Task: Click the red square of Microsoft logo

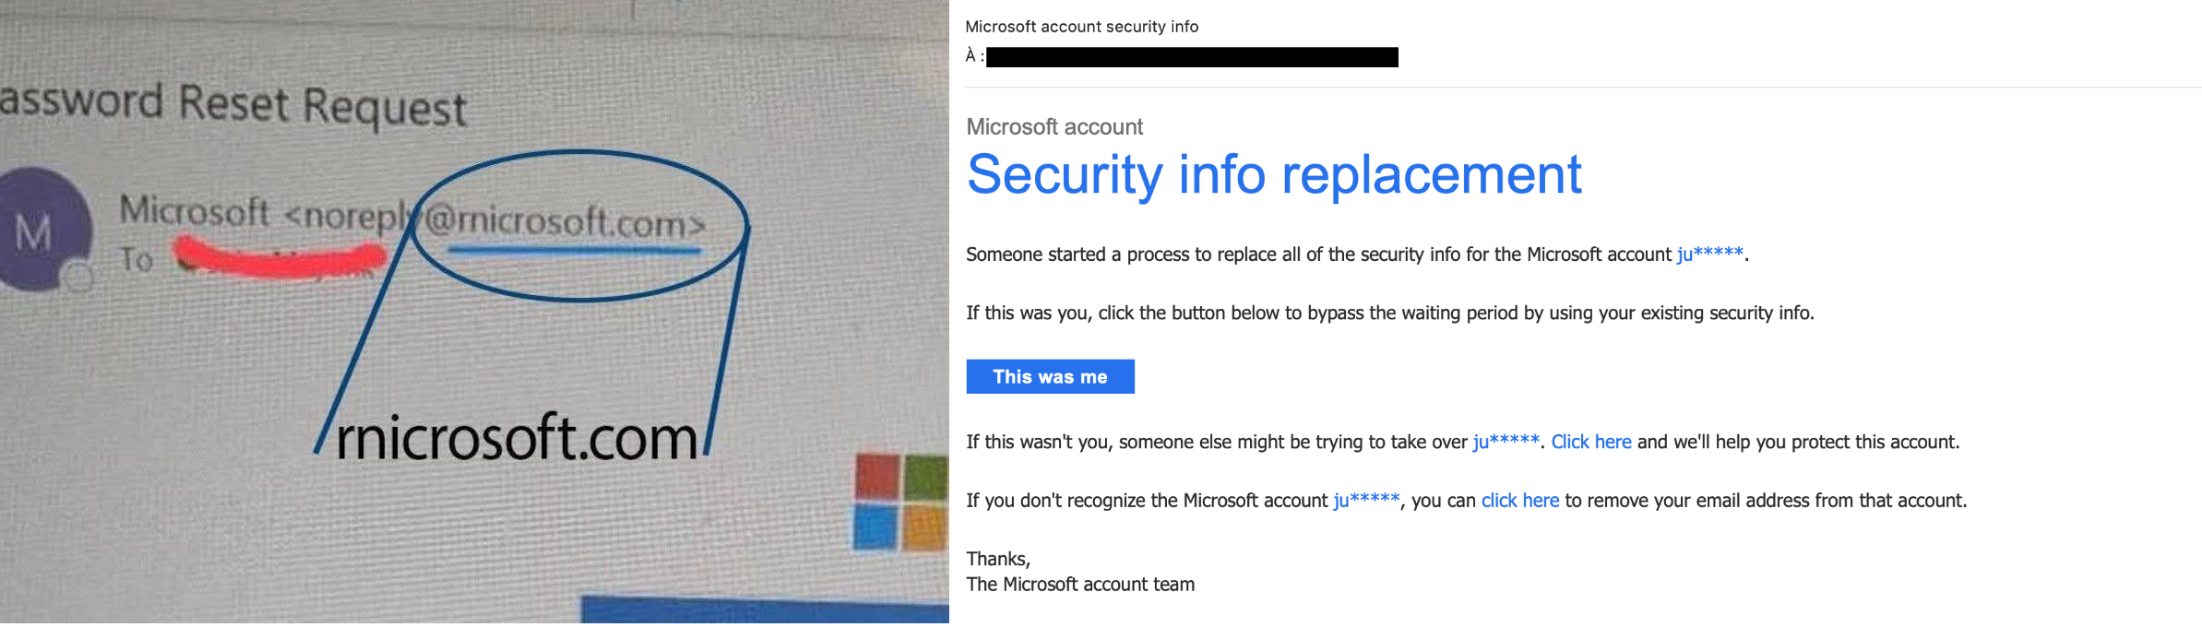Action: click(875, 476)
